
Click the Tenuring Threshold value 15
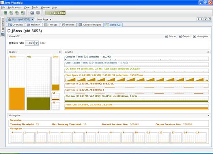pos(37,124)
